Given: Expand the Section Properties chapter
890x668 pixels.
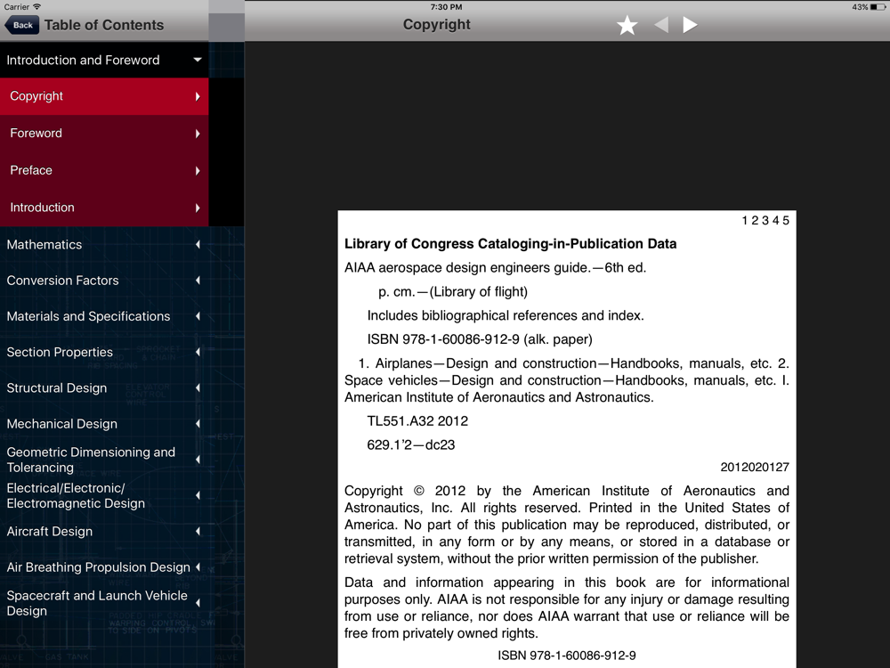Looking at the screenshot, I should click(104, 352).
